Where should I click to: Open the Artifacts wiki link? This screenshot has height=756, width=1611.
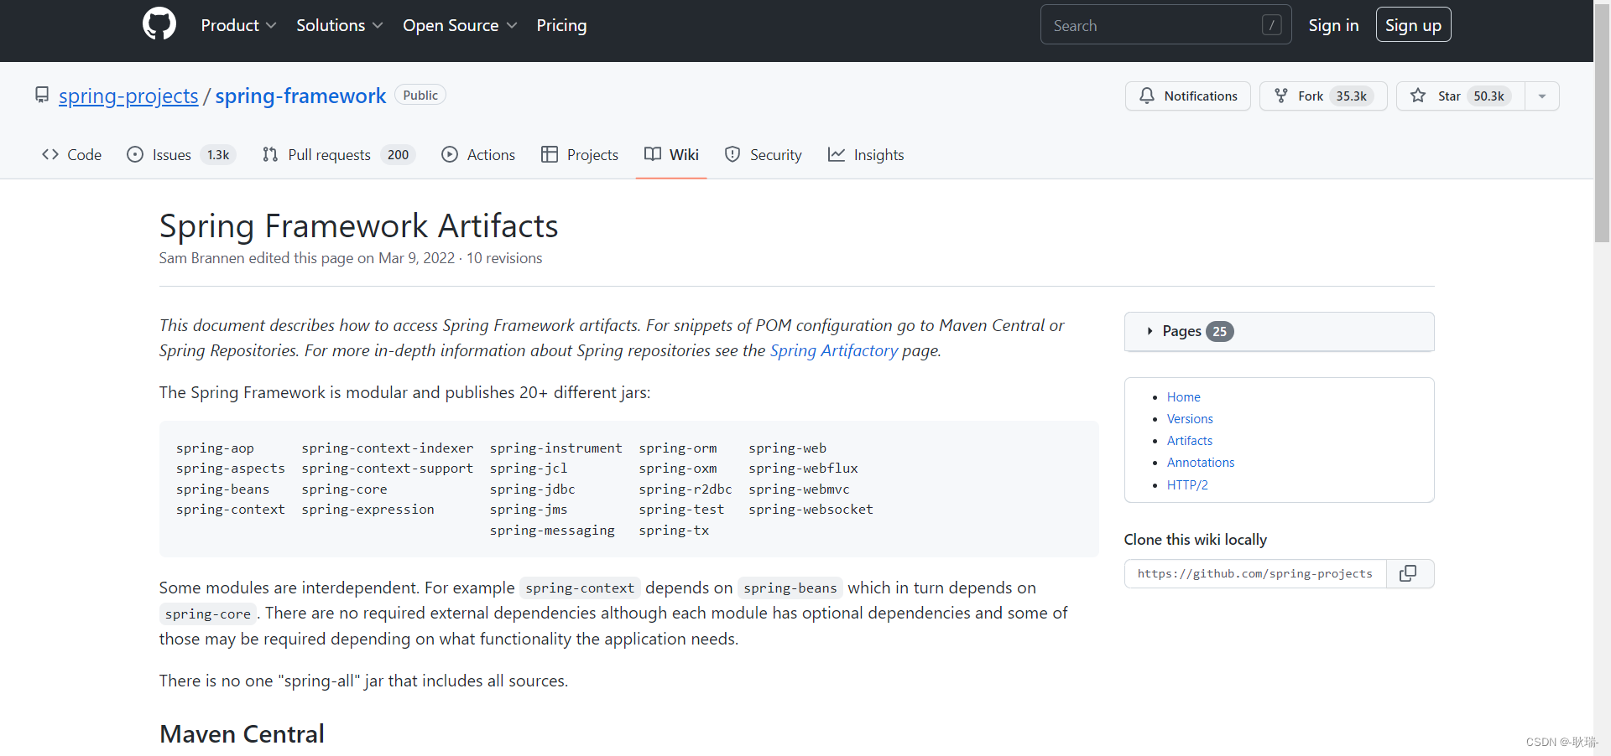[x=1190, y=441]
